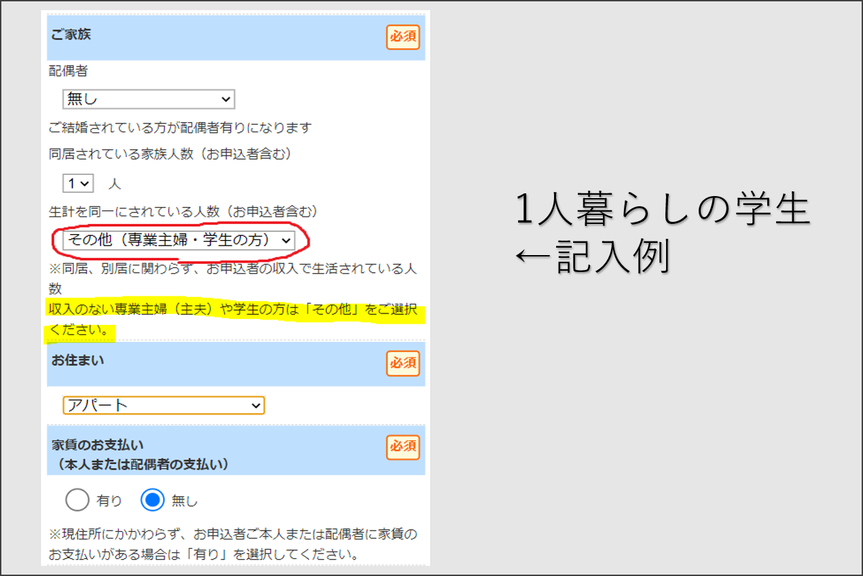Click the 生計を同一にされている人数 label
This screenshot has height=576, width=863.
click(183, 212)
